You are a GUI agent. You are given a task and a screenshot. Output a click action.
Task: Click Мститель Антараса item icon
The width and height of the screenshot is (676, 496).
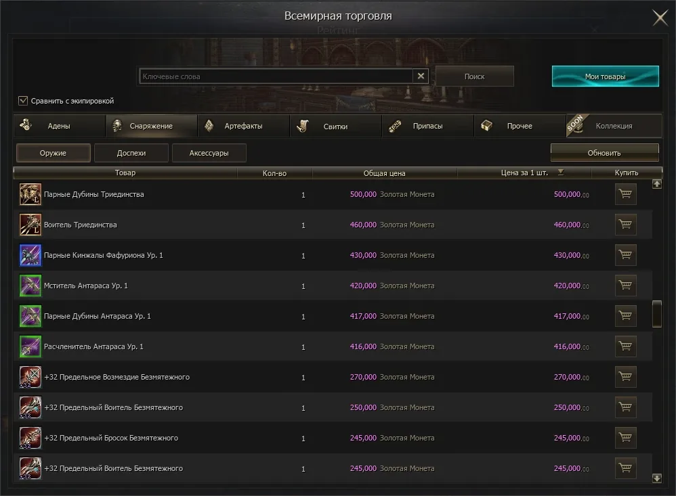click(x=30, y=286)
